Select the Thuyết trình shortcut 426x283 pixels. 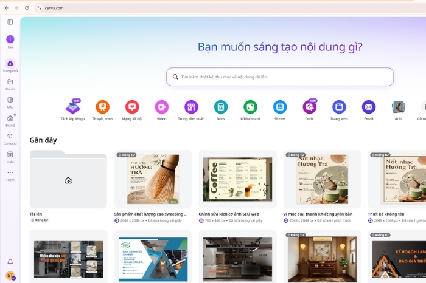coord(102,110)
